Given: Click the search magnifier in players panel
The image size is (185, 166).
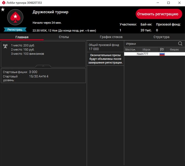Looking at the screenshot, I should [x=180, y=43].
